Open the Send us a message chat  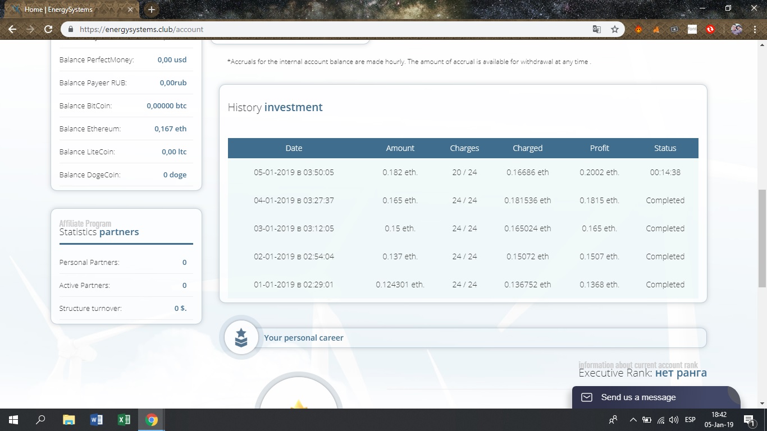656,397
